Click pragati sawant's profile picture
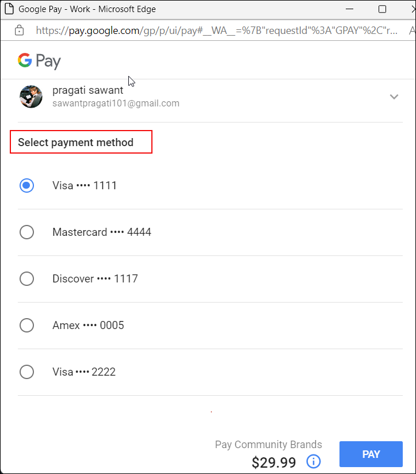This screenshot has width=416, height=474. pyautogui.click(x=31, y=97)
